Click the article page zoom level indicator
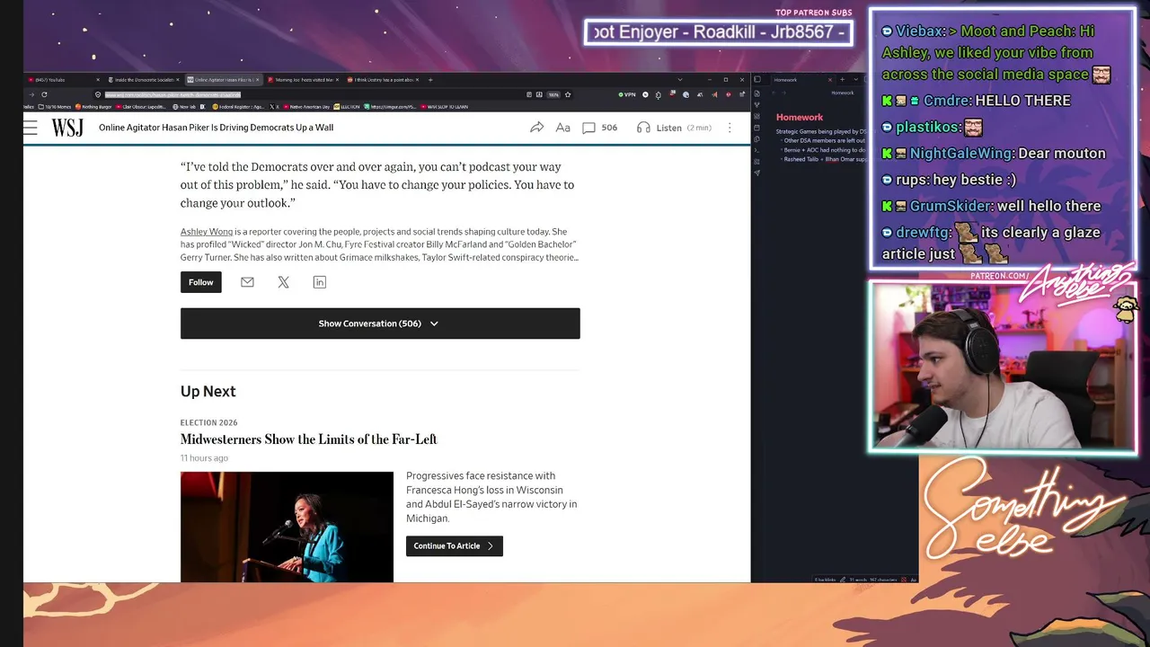This screenshot has height=647, width=1150. [x=553, y=94]
